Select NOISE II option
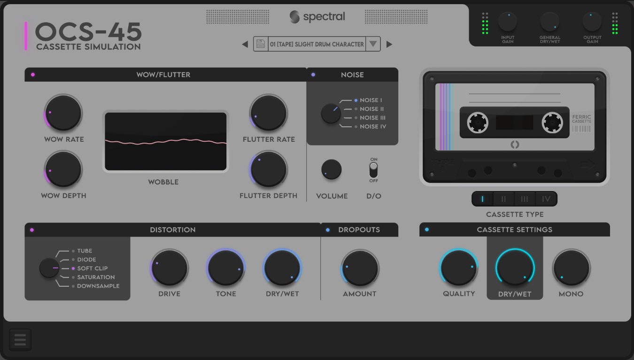634x360 pixels. pyautogui.click(x=369, y=109)
